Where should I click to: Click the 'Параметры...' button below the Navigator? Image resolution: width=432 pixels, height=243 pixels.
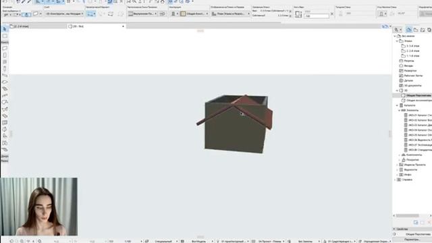pyautogui.click(x=412, y=240)
